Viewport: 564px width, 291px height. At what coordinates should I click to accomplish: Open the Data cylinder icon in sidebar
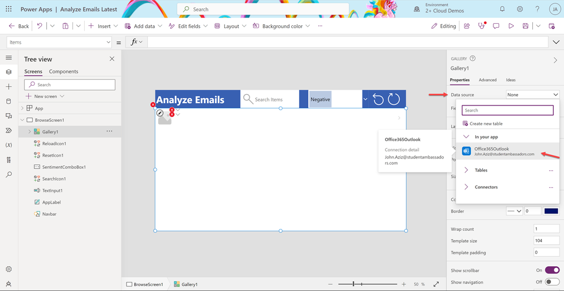pos(9,102)
